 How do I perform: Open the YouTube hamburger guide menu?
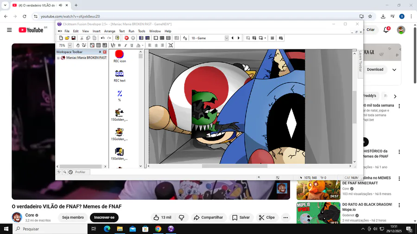tap(9, 30)
